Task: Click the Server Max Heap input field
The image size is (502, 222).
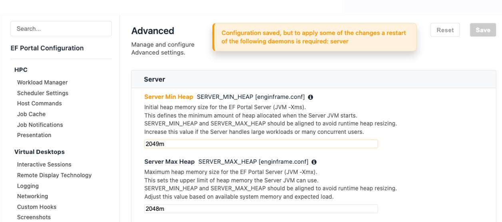Action: pos(261,209)
